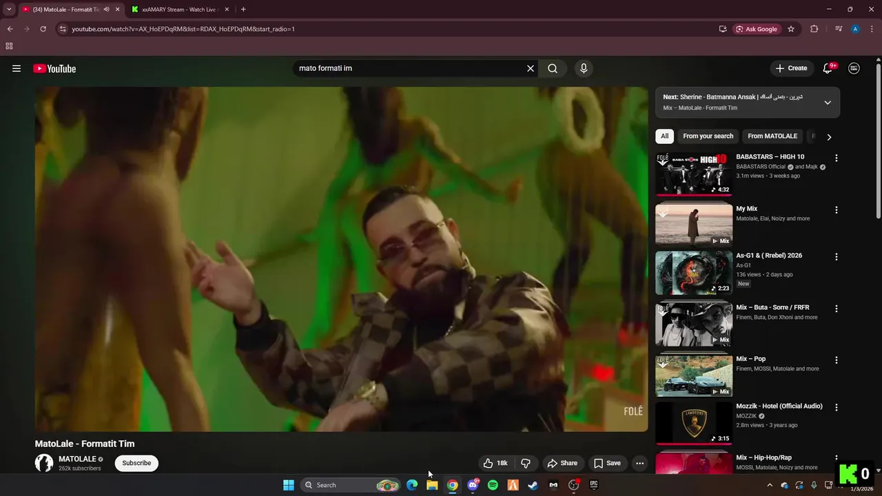Open options for Mozzik - Hotel (Official Audio)
Viewport: 882px width, 496px height.
click(x=837, y=407)
